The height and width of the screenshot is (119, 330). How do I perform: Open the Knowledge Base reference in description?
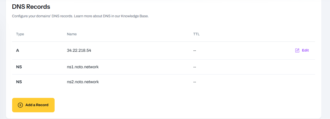click(x=135, y=16)
